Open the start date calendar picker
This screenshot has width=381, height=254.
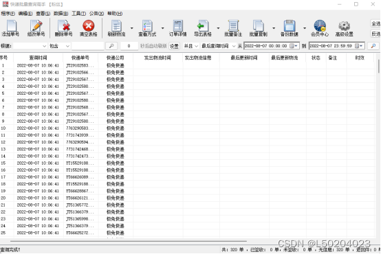[293, 46]
